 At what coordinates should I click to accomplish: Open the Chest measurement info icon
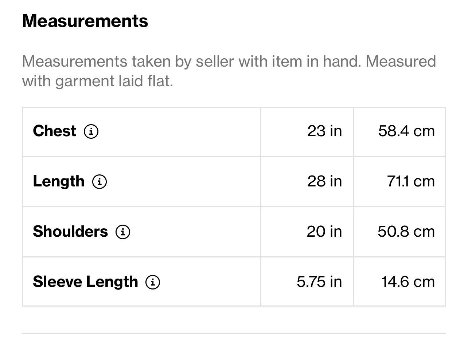pyautogui.click(x=91, y=131)
